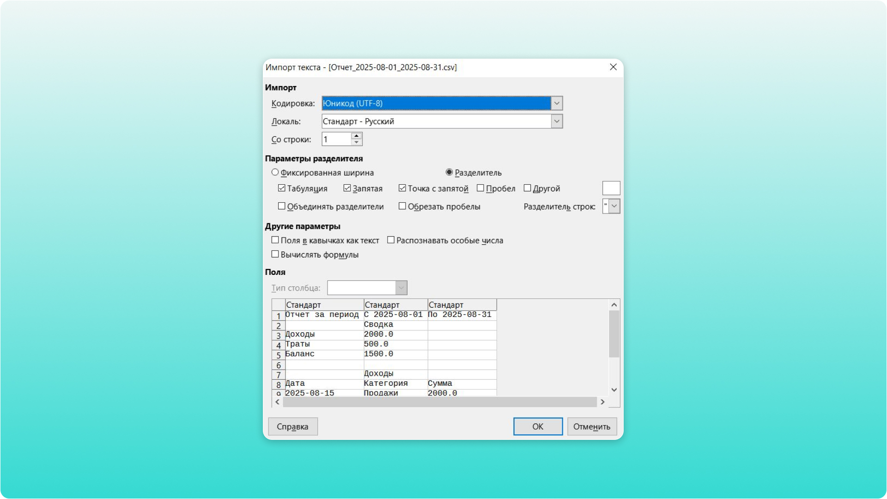The width and height of the screenshot is (887, 499).
Task: Select the first Стандарт column header
Action: point(324,305)
